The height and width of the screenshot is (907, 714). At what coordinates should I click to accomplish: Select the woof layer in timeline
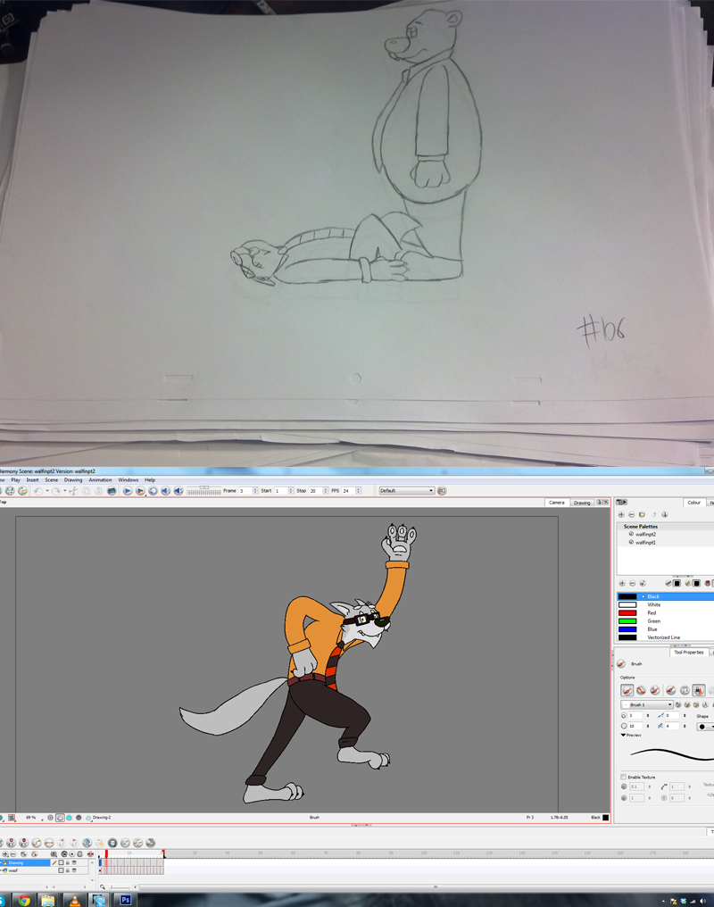[26, 870]
